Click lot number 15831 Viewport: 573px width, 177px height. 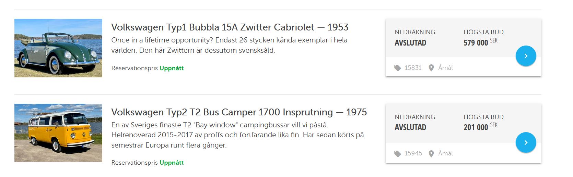coord(413,68)
